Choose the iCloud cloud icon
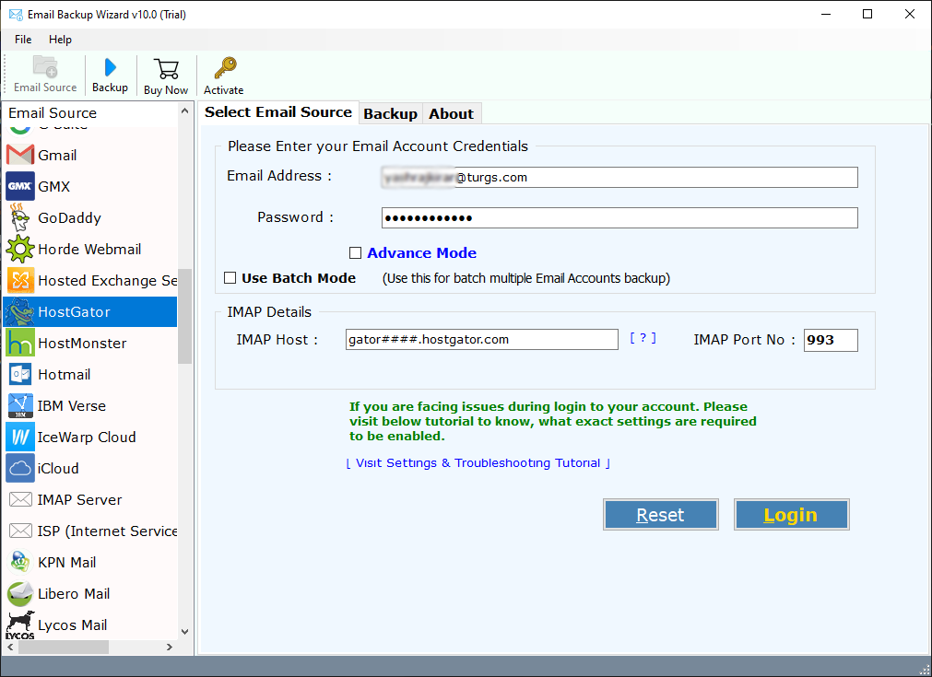Viewport: 932px width, 677px height. coord(20,468)
